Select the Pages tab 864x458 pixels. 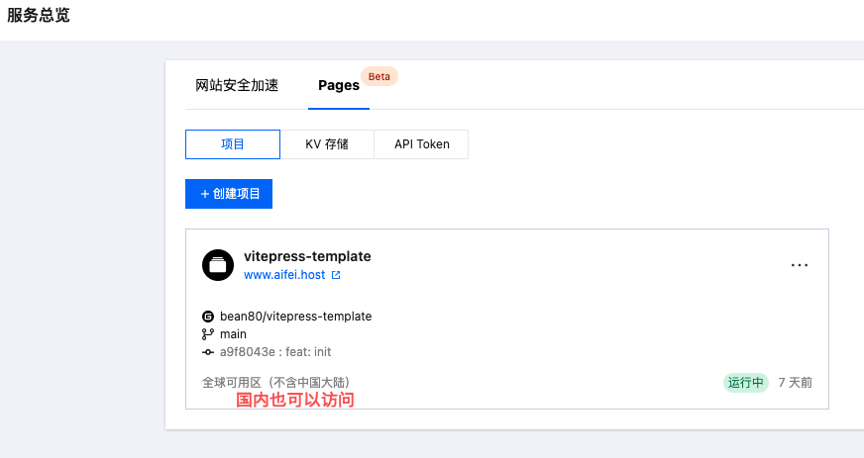pos(339,85)
